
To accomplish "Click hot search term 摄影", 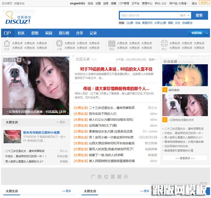I will [171, 23].
